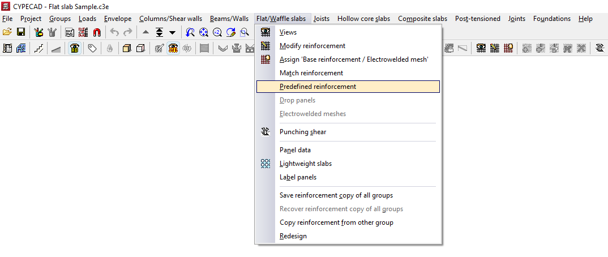Viewport: 608px width, 257px height.
Task: Toggle the highlighted yellow telephone 'AB' button
Action: [74, 49]
